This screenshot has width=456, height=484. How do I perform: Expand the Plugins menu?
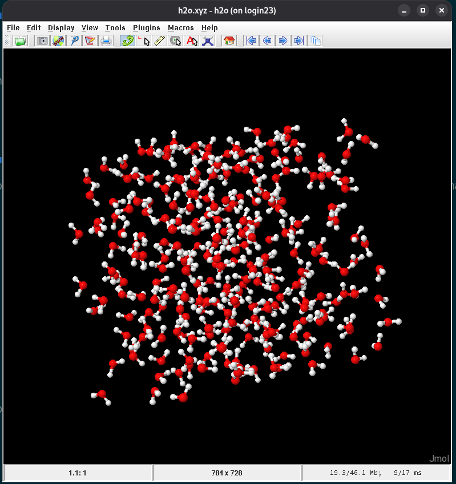click(x=147, y=28)
